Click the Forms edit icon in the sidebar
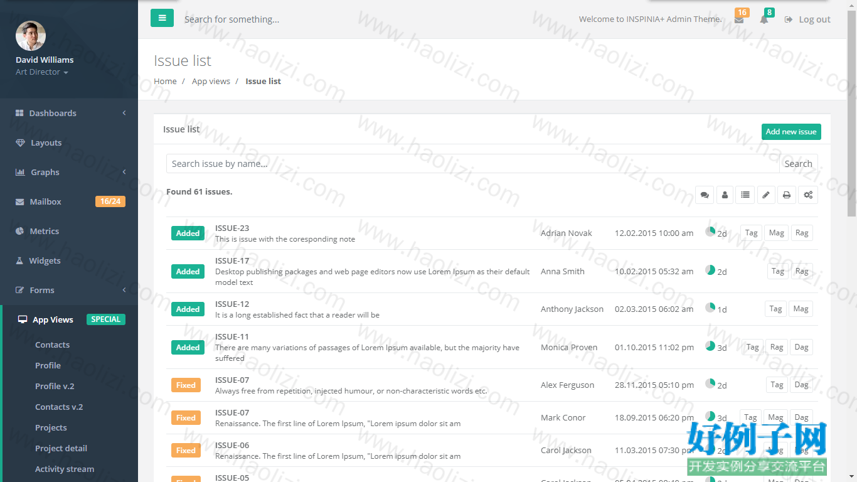Screen dimensions: 857x482 pyautogui.click(x=19, y=290)
